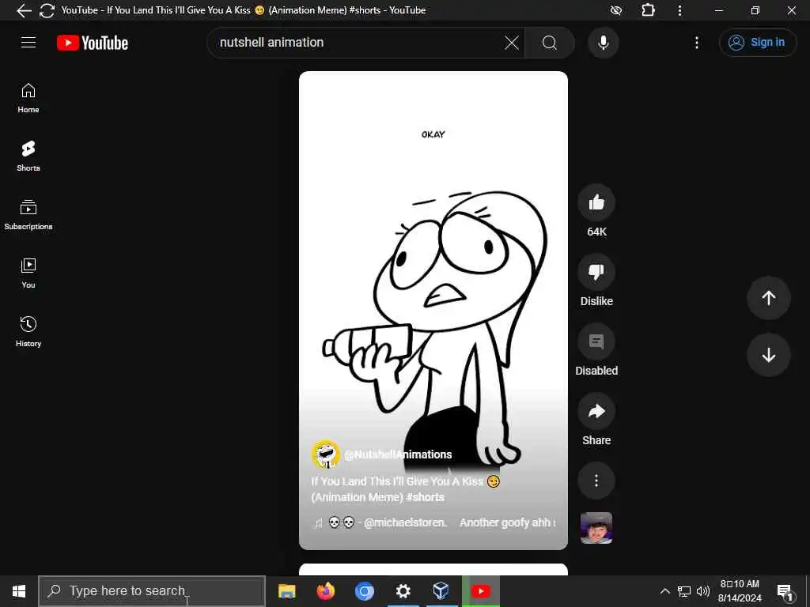Image resolution: width=810 pixels, height=607 pixels.
Task: Open the tracking protection eye icon
Action: (615, 10)
